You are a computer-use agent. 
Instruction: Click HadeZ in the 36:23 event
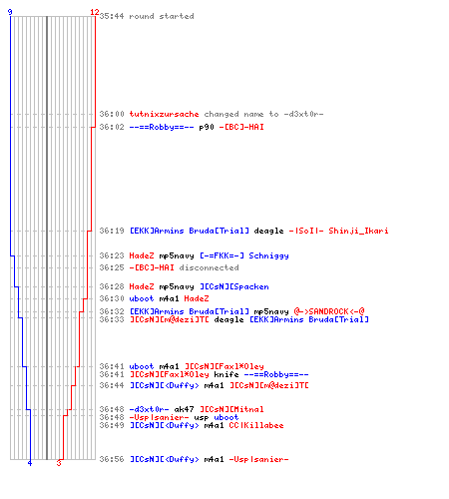point(142,255)
